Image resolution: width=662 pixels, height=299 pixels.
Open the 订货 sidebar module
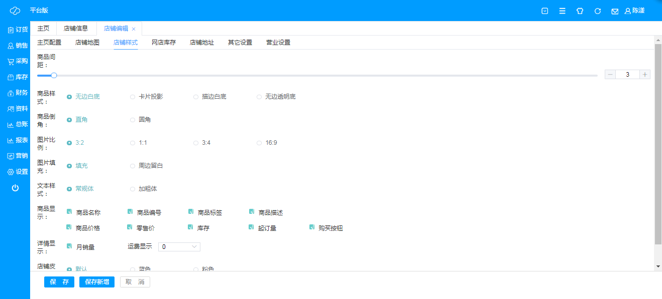pos(18,30)
